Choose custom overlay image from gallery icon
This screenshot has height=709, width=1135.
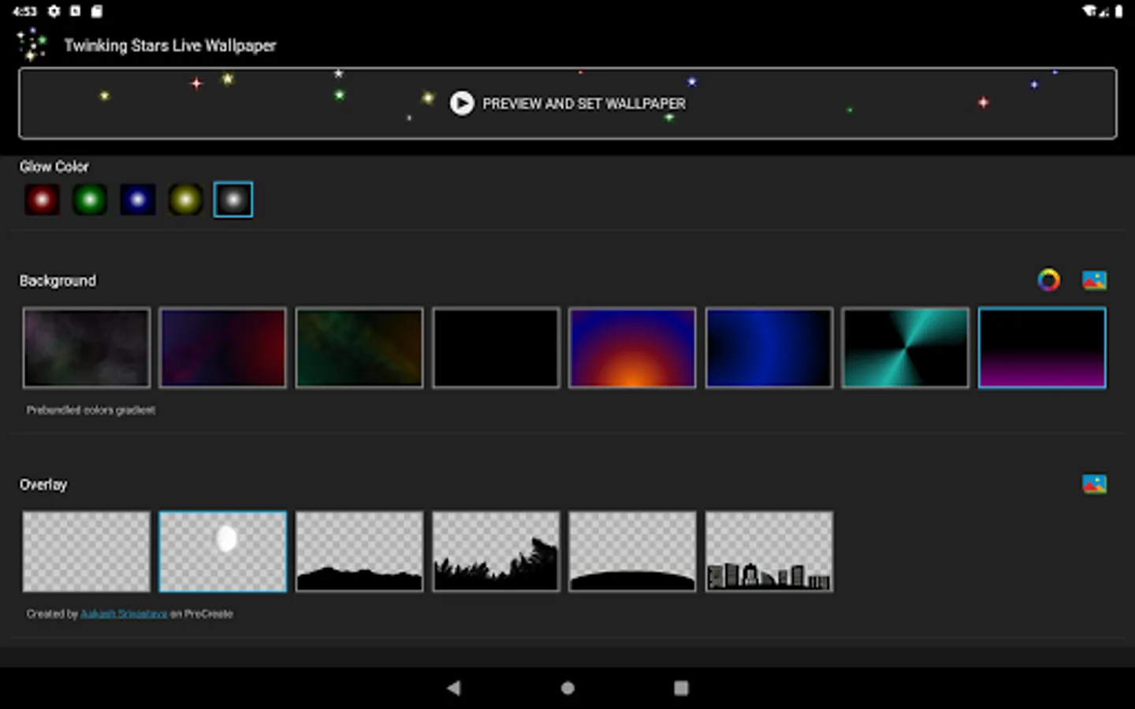pyautogui.click(x=1094, y=484)
